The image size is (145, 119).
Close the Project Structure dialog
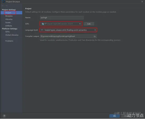click(142, 2)
